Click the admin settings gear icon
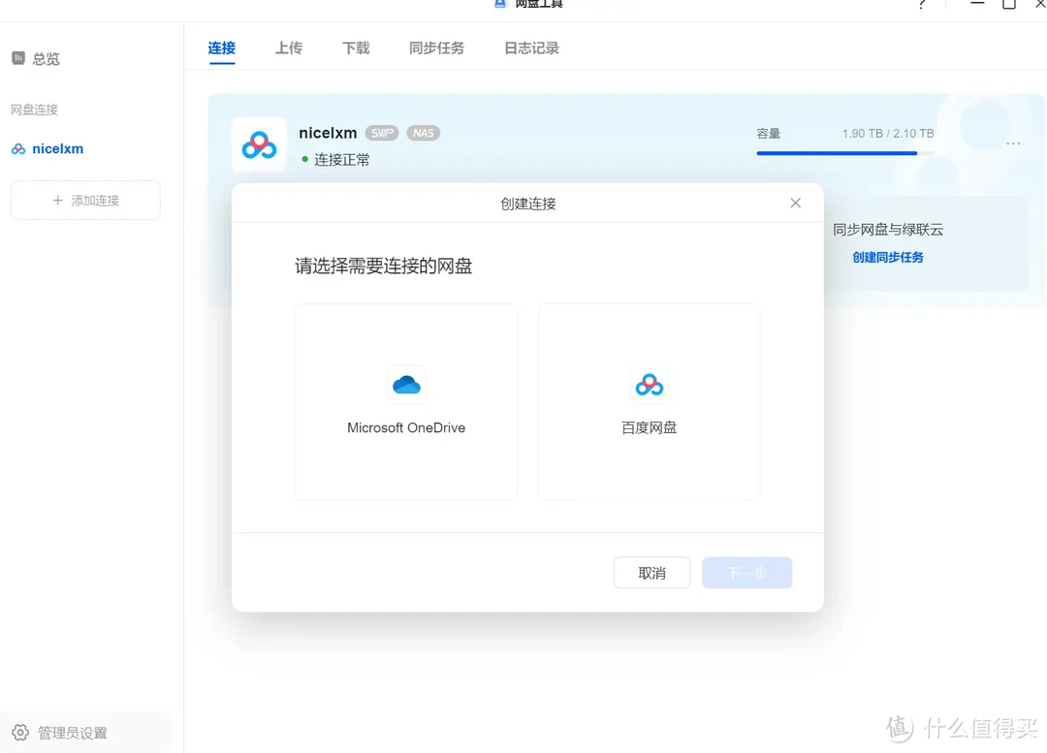The image size is (1047, 753). pos(20,733)
